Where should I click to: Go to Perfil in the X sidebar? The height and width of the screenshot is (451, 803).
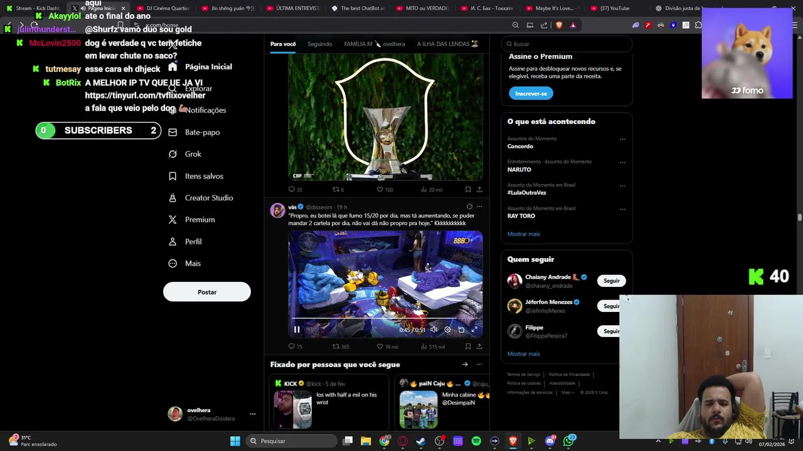[185, 242]
